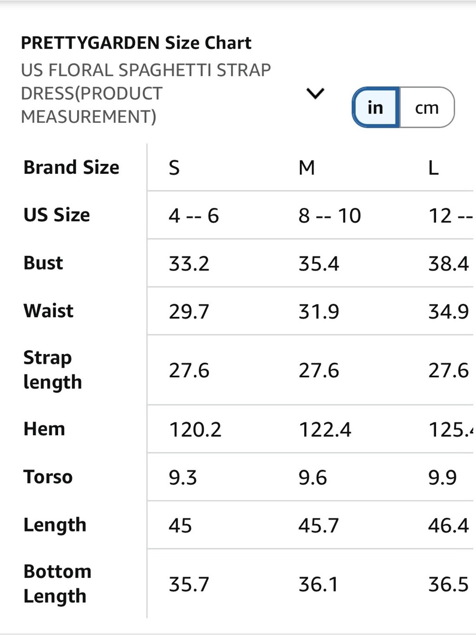
Task: Select the L brand size column
Action: pyautogui.click(x=433, y=168)
